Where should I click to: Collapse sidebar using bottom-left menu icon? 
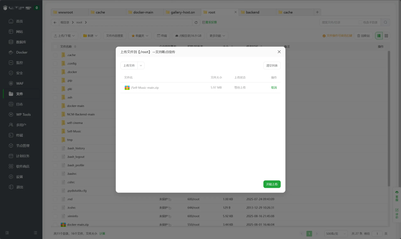point(7,233)
